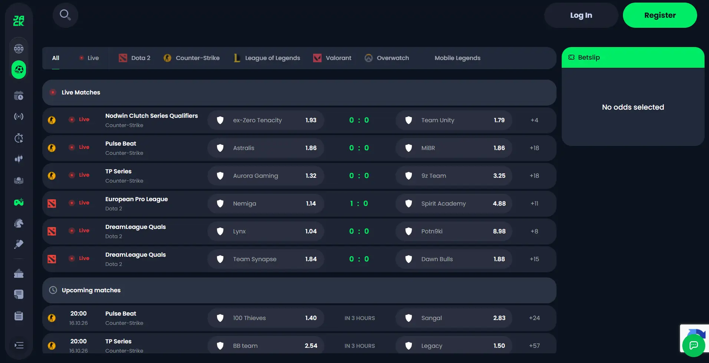The height and width of the screenshot is (363, 709).
Task: Bet on ex-Zero Tenacity at 1.93
Action: tap(266, 120)
